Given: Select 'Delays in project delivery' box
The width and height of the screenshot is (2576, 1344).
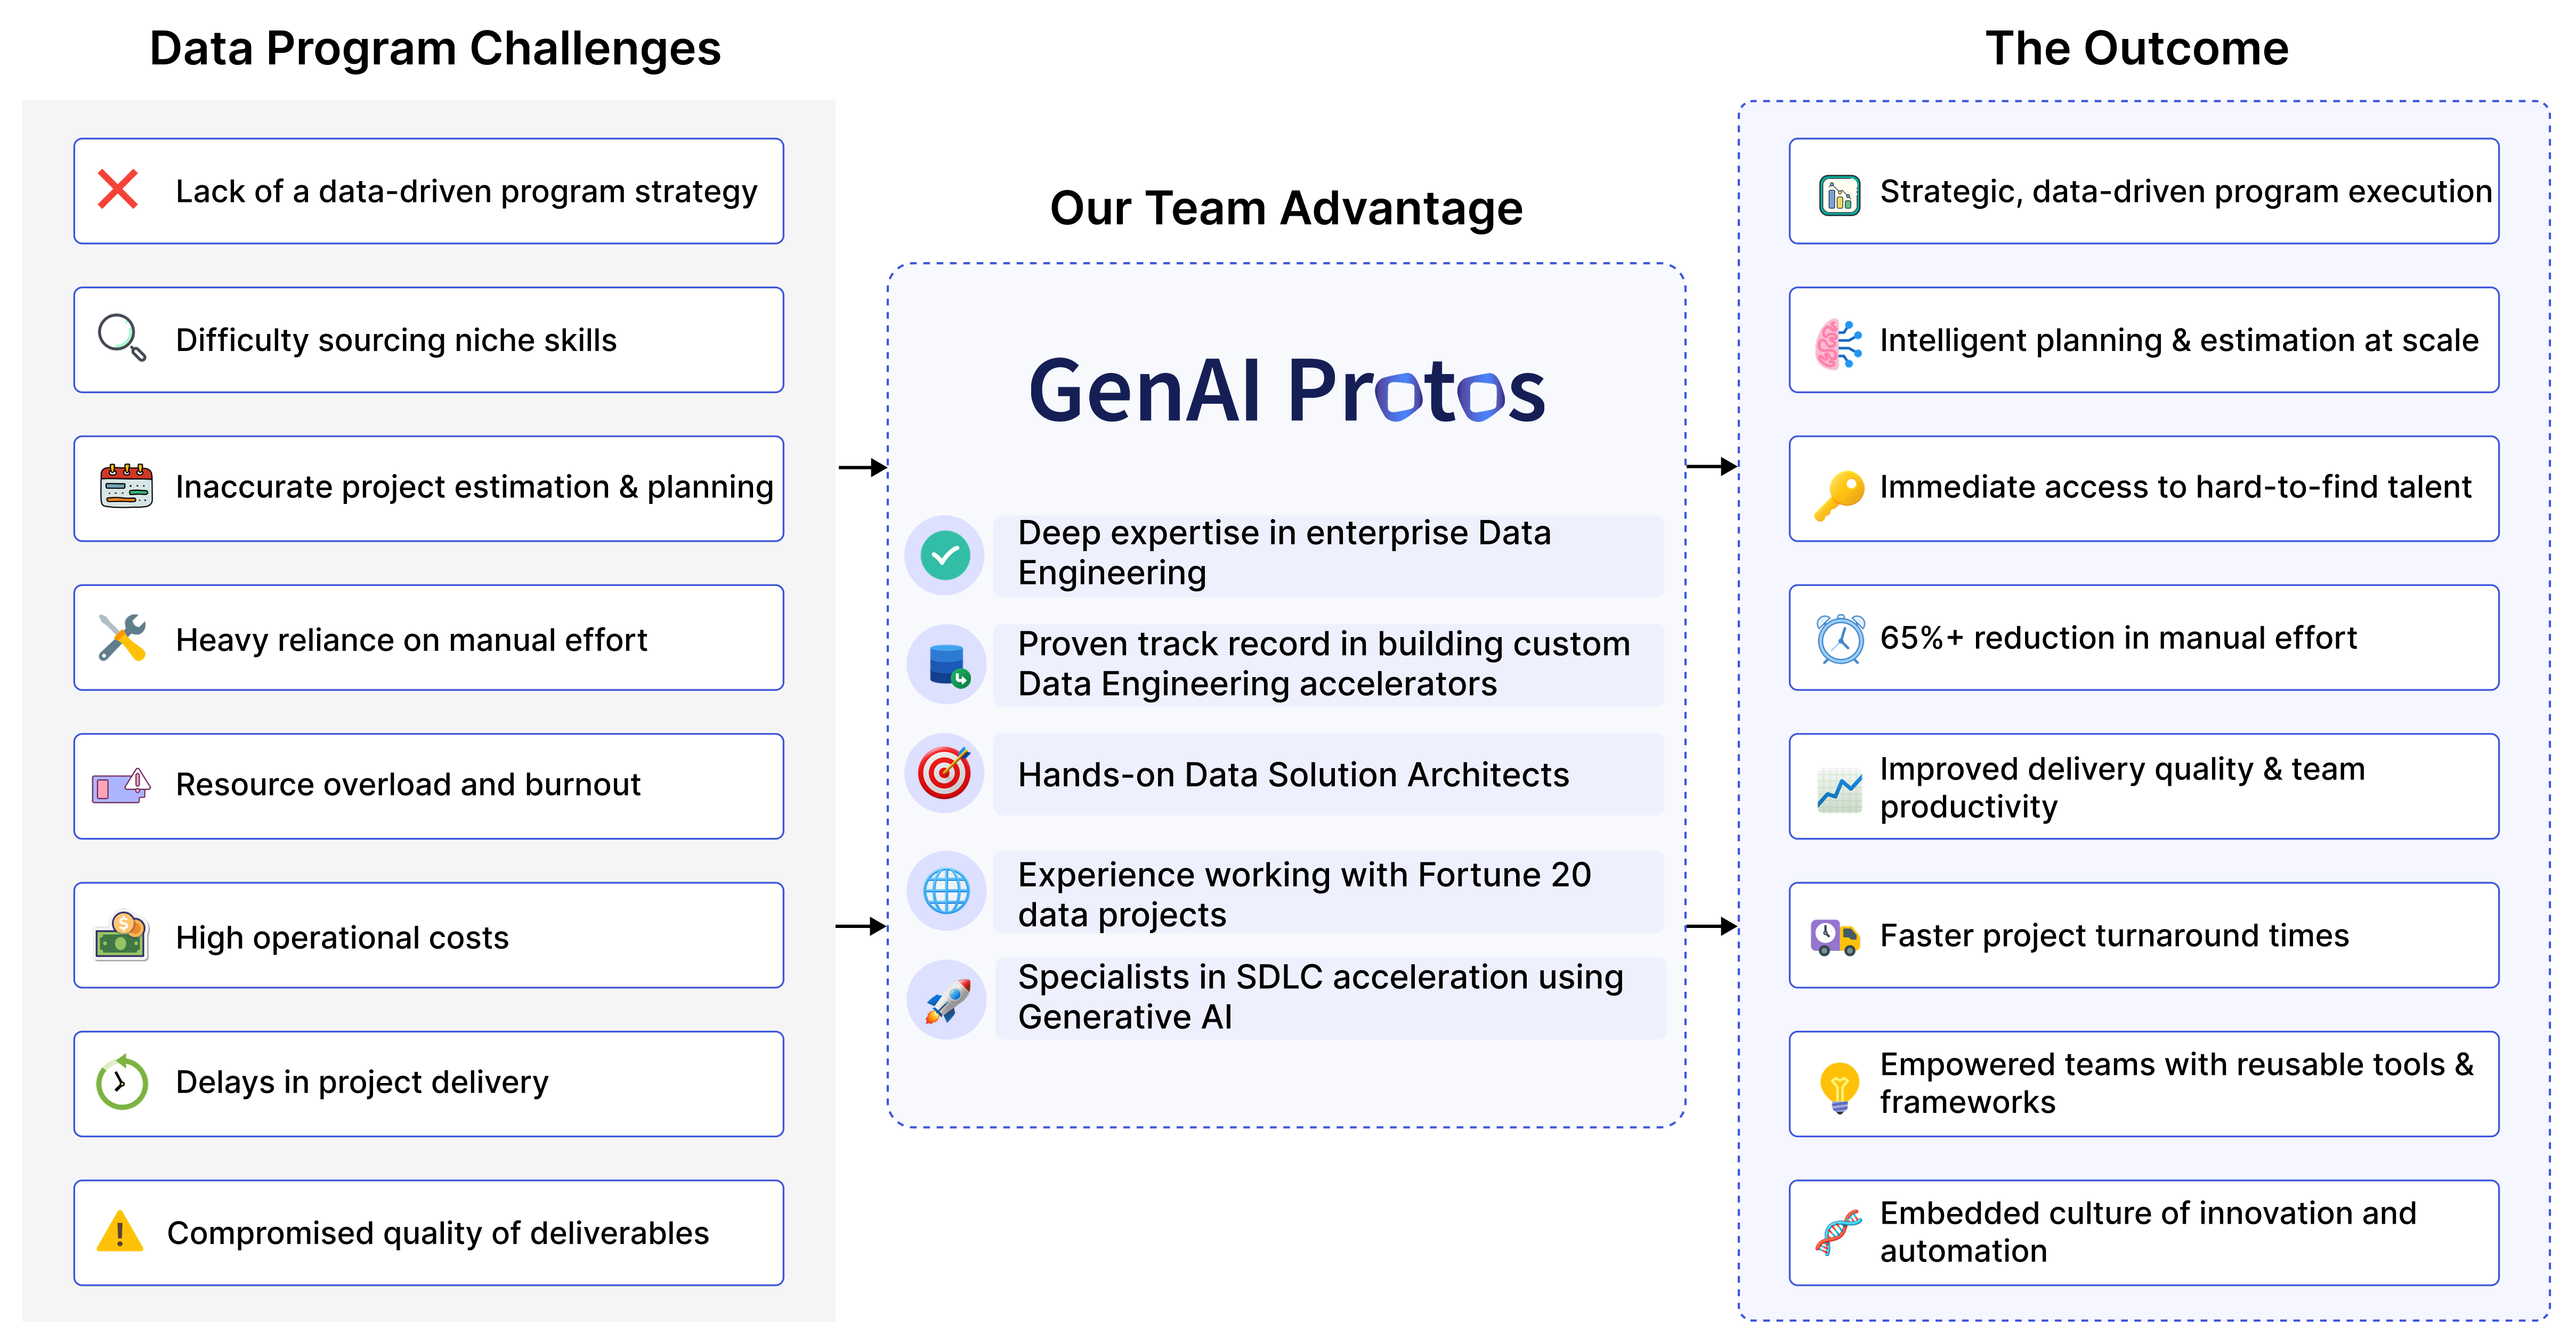Looking at the screenshot, I should pos(429,1084).
